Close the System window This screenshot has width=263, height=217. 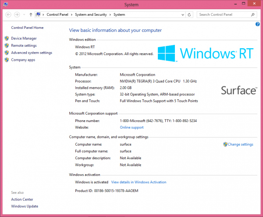tap(254, 3)
